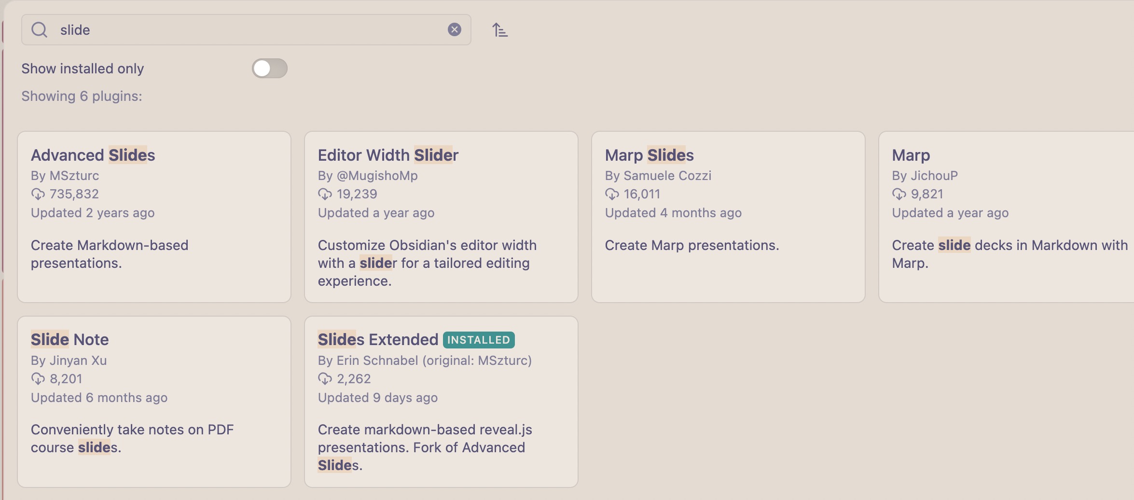
Task: Clear the search field with the X icon
Action: (454, 30)
